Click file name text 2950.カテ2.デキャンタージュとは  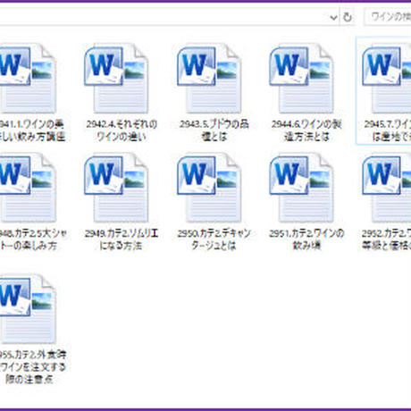214,239
